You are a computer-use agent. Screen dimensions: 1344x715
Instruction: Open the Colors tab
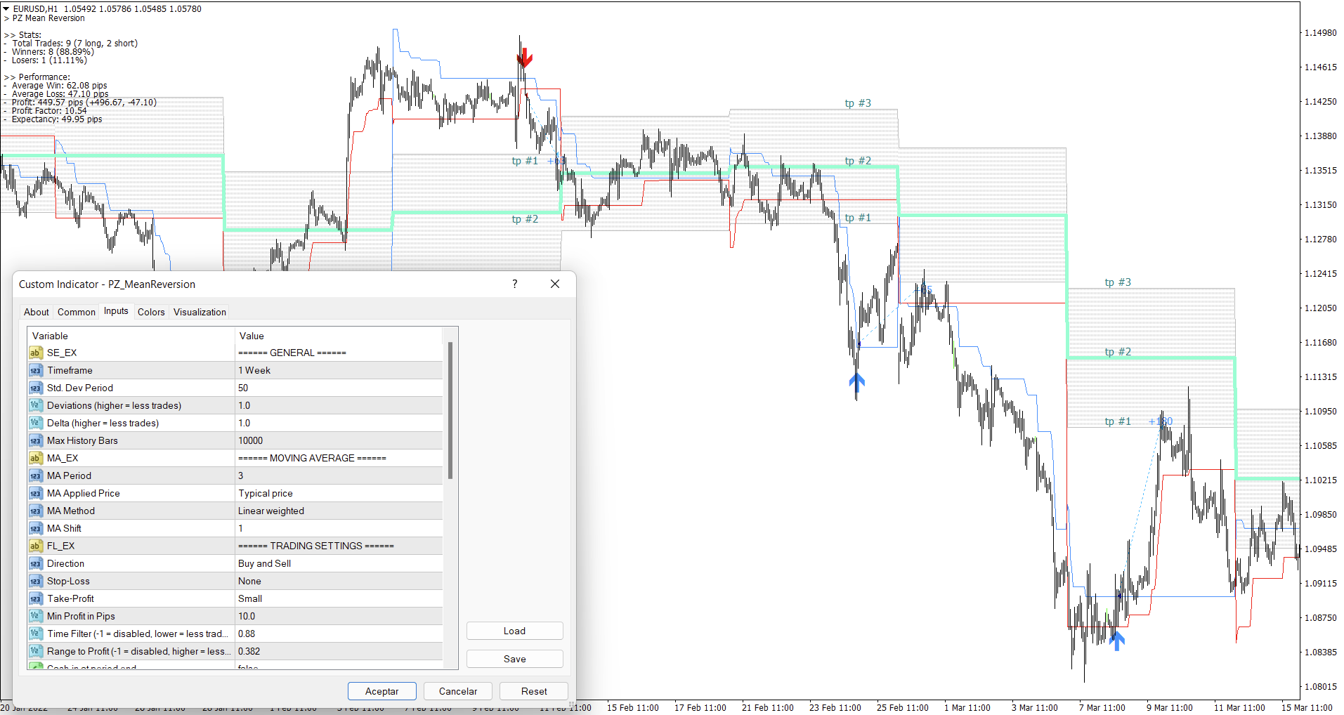(151, 312)
